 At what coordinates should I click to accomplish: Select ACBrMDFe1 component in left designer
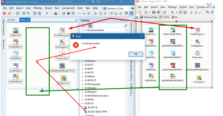point(16,42)
